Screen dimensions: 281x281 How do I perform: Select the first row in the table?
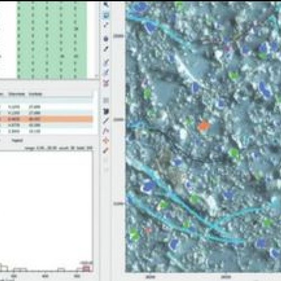click(x=46, y=107)
